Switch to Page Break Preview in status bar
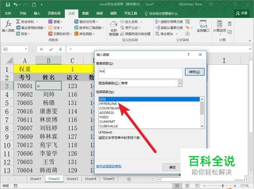254x189 pixels. tap(197, 185)
